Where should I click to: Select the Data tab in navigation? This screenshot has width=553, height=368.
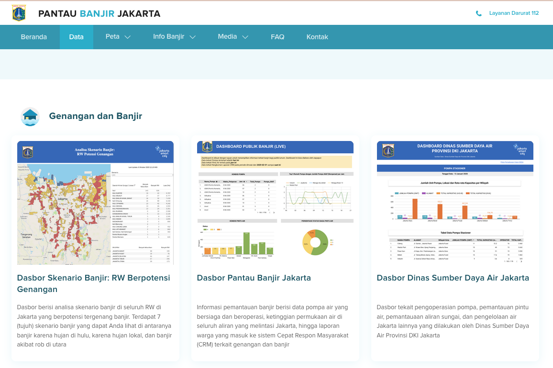coord(76,37)
